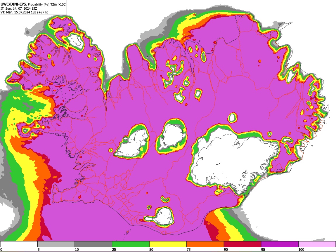
Task: Click the legend label '5'
Action: (x=39, y=249)
